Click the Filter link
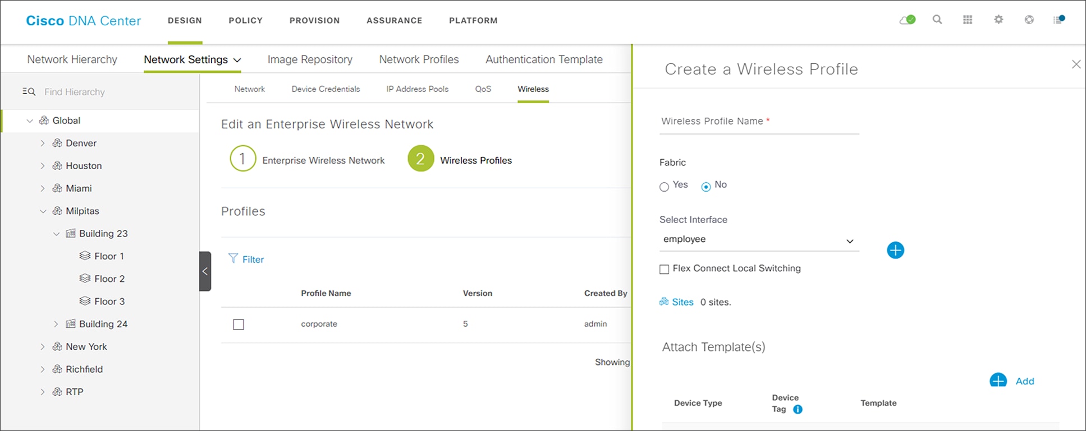1086x431 pixels. point(253,259)
